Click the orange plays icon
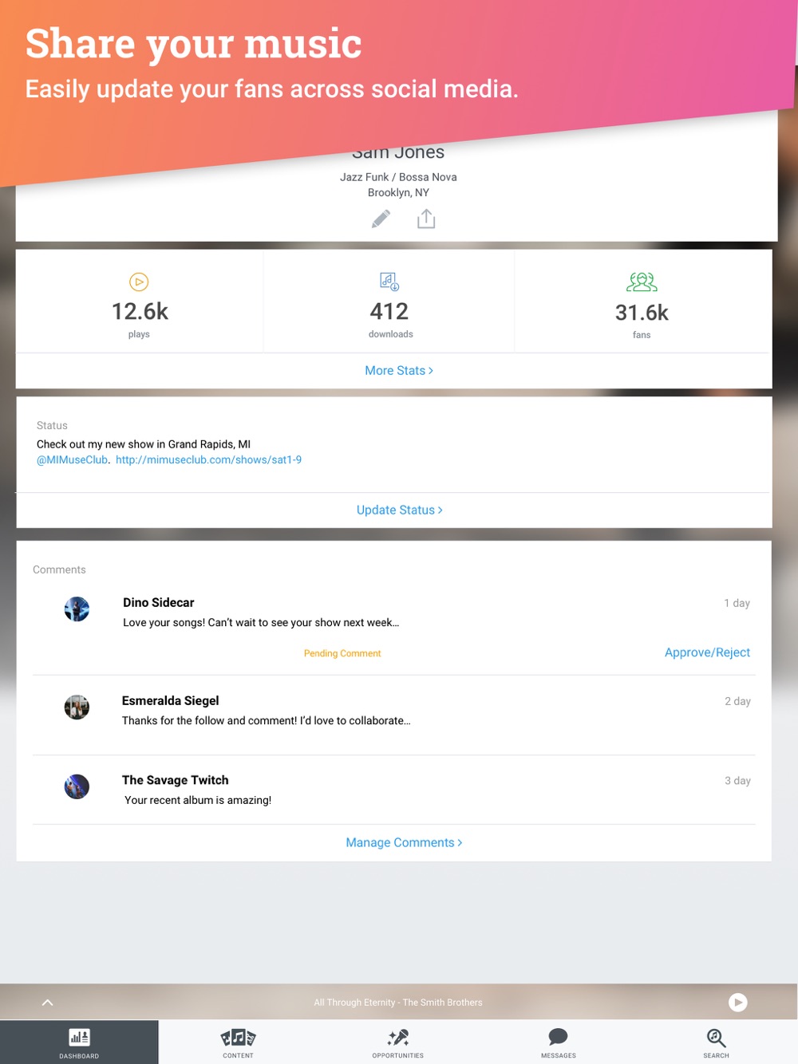Image resolution: width=798 pixels, height=1064 pixels. (x=139, y=282)
